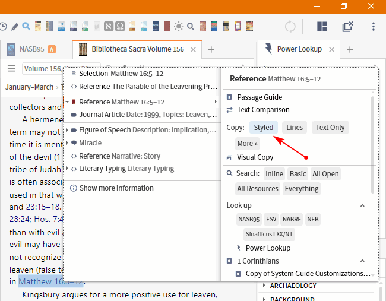The image size is (386, 301).
Task: Open the solid dark-red book shortcut
Action: pyautogui.click(x=167, y=26)
